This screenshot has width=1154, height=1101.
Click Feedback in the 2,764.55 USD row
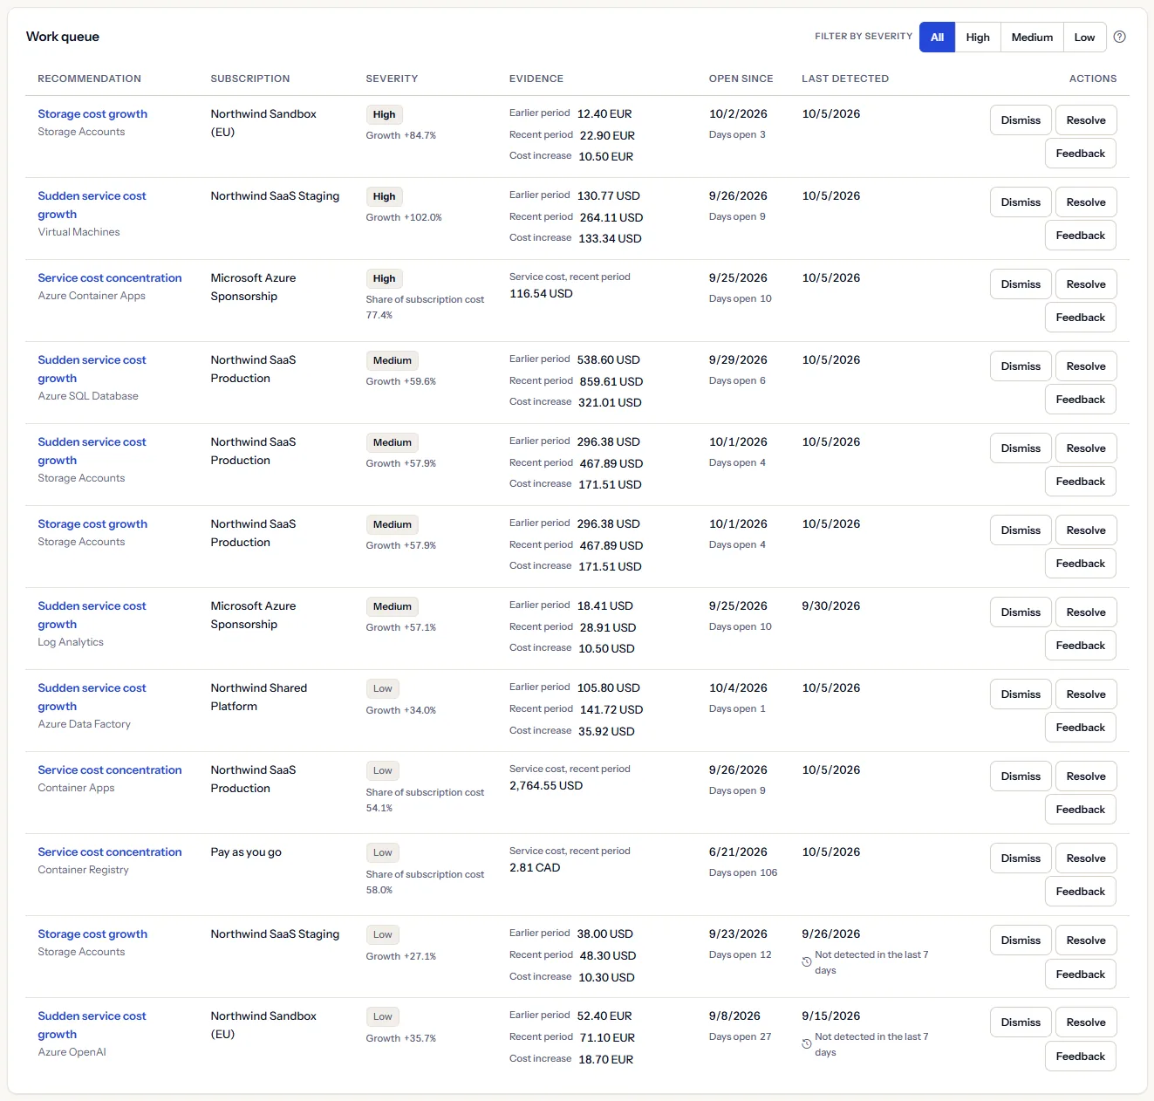(x=1081, y=810)
